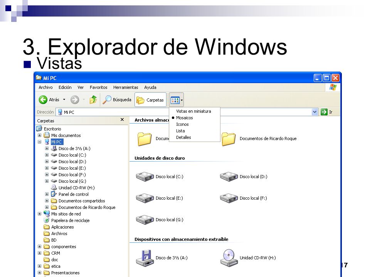The height and width of the screenshot is (277, 370).
Task: Open the address bar dropdown arrow
Action: point(314,112)
